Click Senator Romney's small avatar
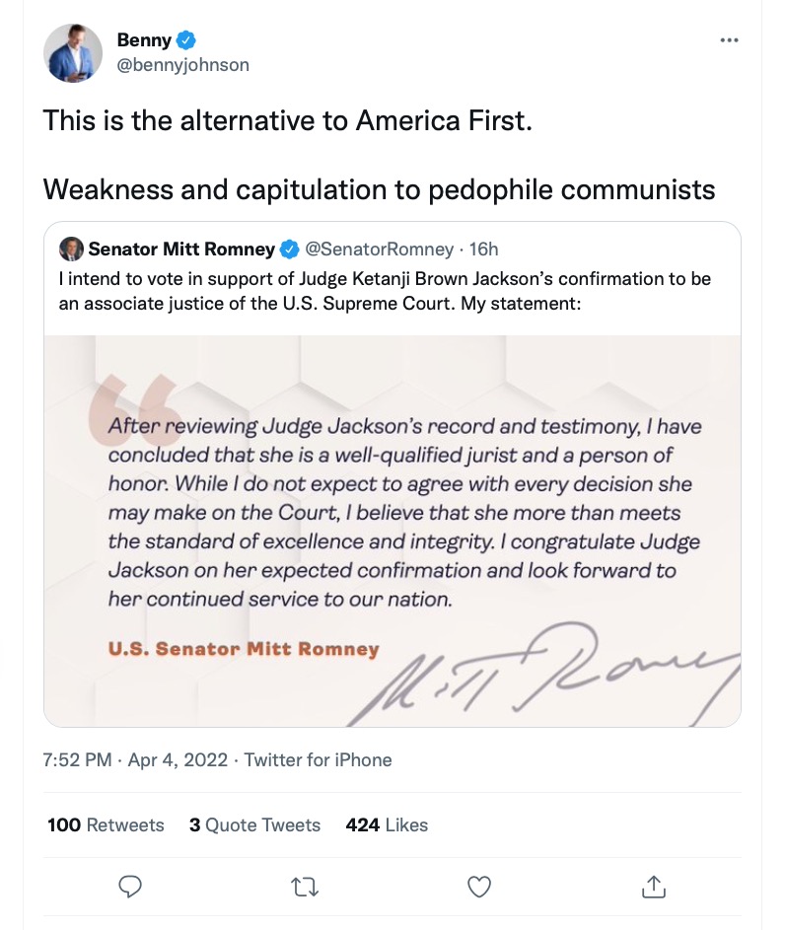 tap(71, 248)
